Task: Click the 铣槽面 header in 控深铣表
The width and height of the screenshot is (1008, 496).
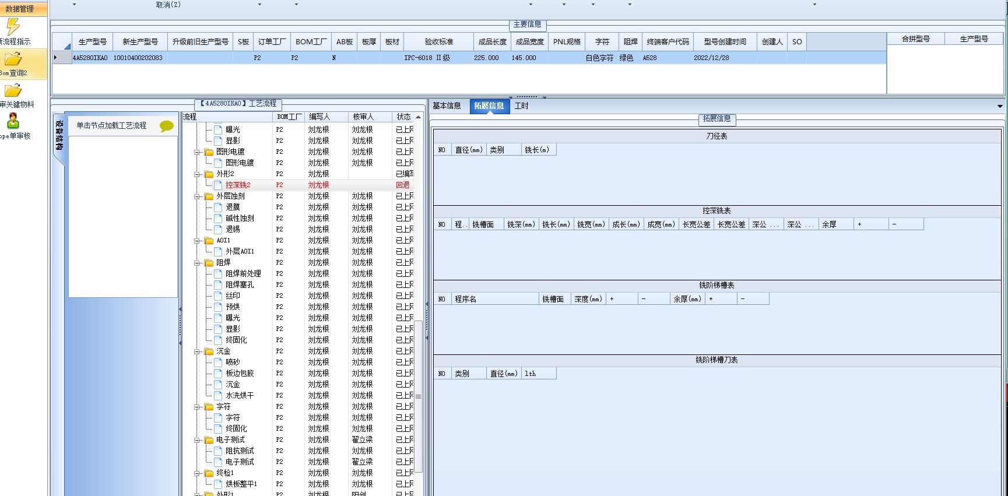Action: [x=486, y=224]
